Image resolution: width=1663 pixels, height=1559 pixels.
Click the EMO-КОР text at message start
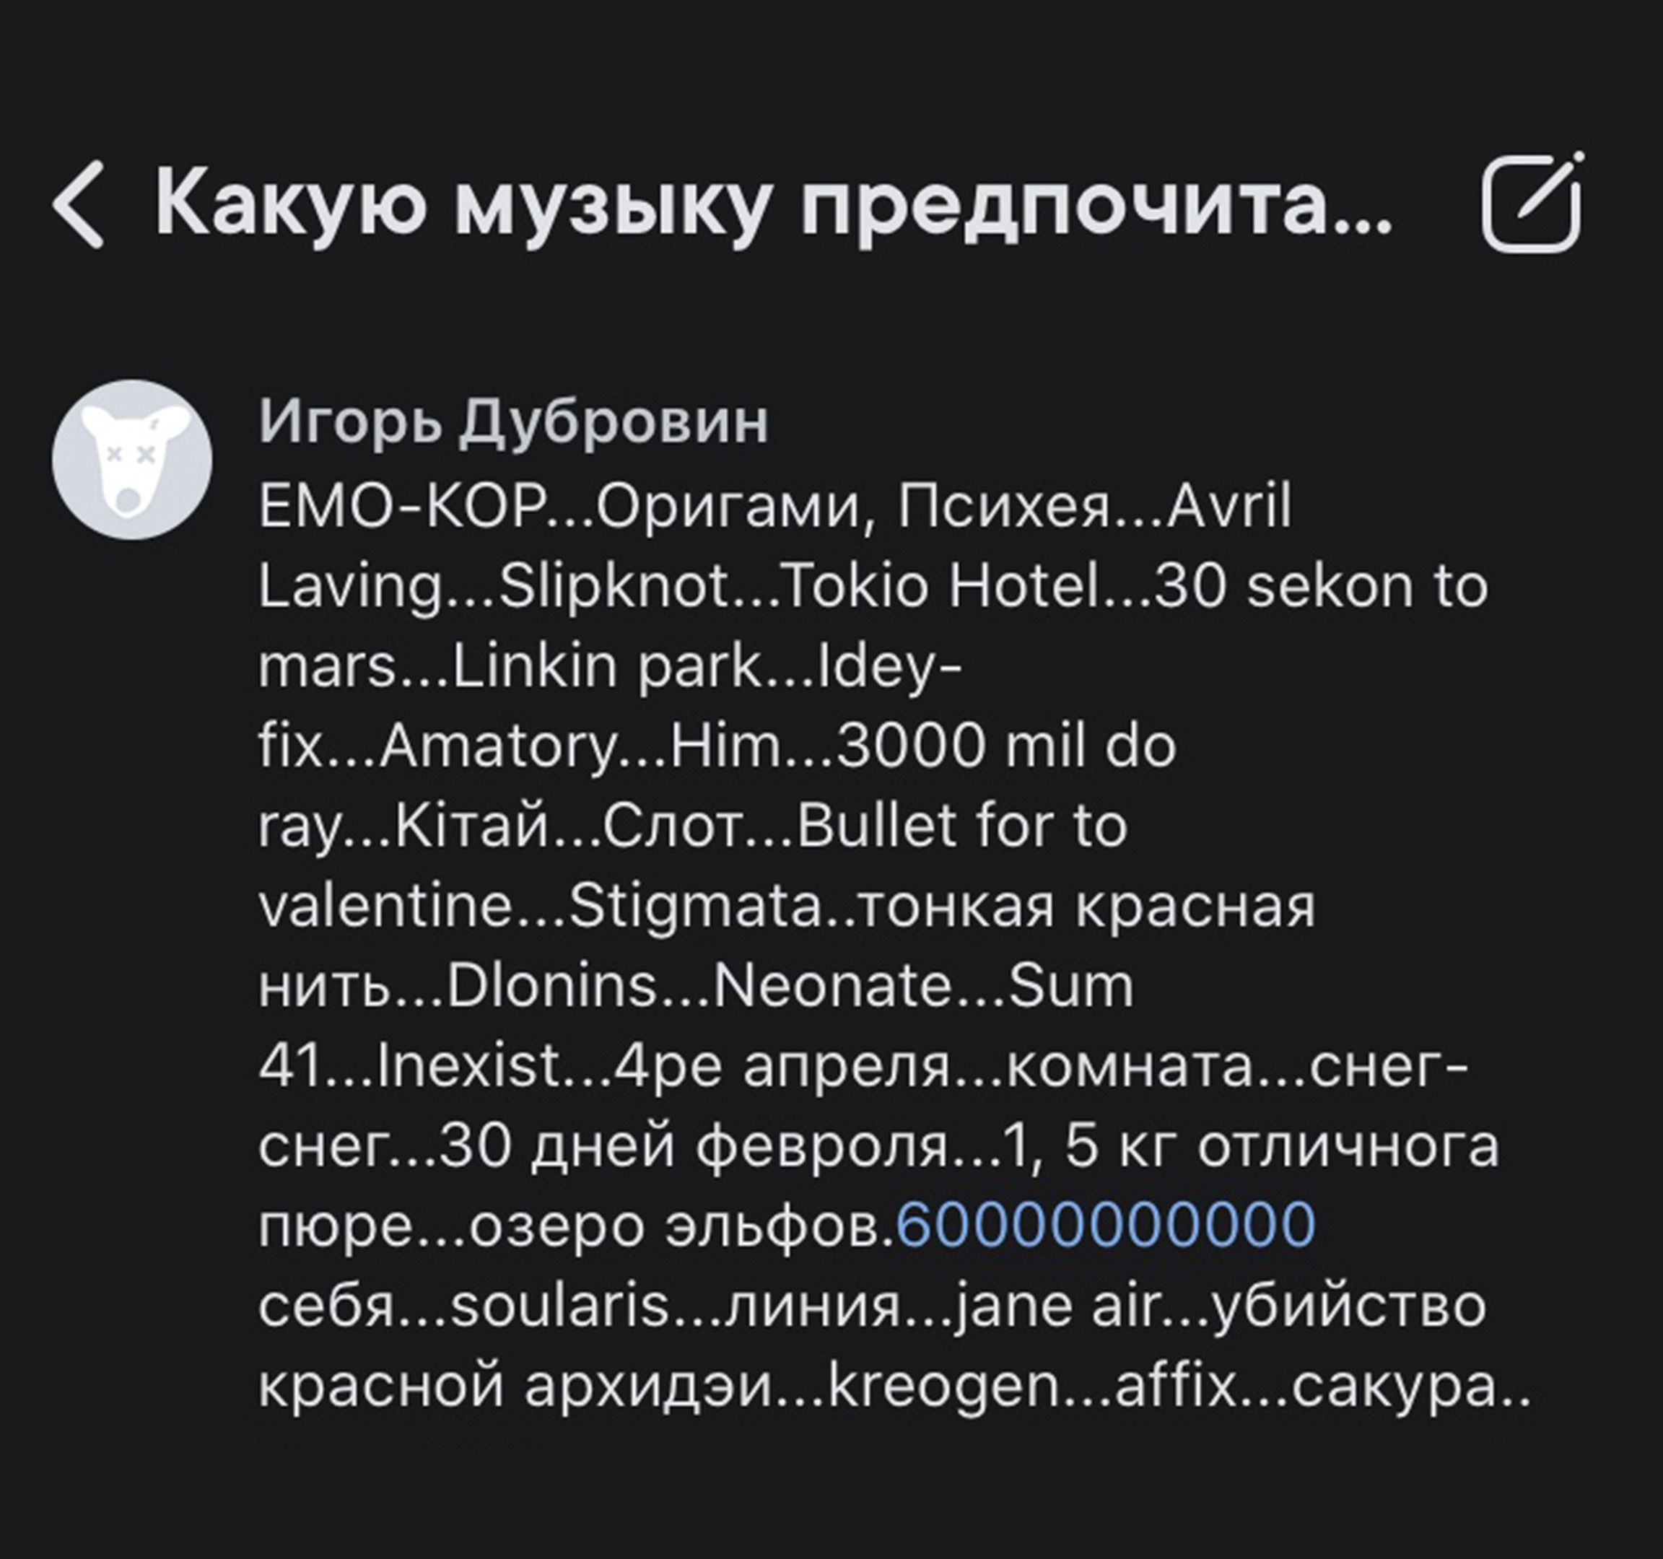pyautogui.click(x=402, y=507)
